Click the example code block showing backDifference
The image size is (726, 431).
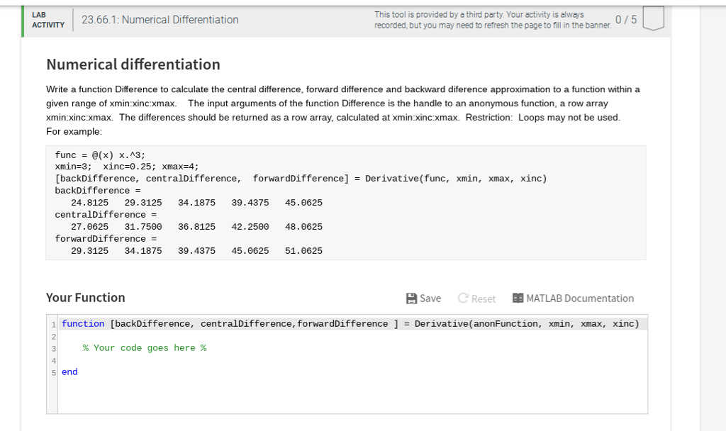pyautogui.click(x=345, y=201)
